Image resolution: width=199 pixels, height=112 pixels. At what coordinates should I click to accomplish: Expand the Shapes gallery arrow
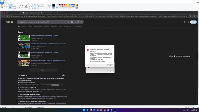[40, 8]
